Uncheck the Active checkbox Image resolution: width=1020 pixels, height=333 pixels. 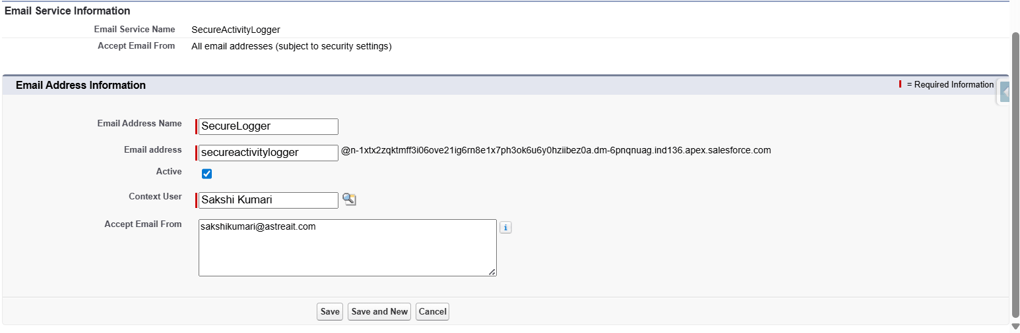pos(207,174)
